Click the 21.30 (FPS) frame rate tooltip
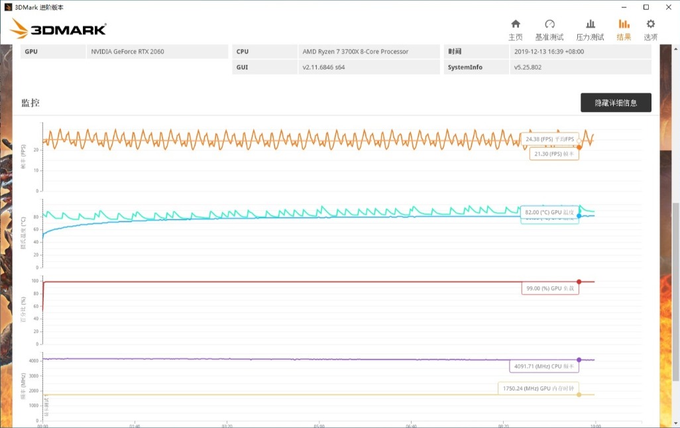This screenshot has height=428, width=680. click(554, 154)
